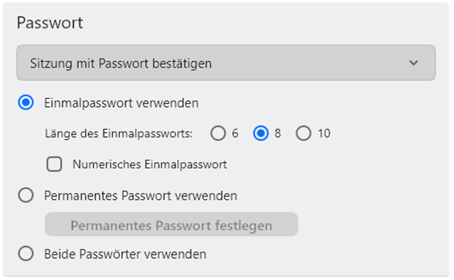
Task: Choose the 8-character length radio button
Action: point(261,134)
